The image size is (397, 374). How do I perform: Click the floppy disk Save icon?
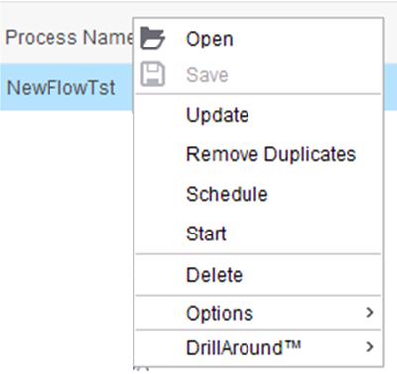[152, 74]
